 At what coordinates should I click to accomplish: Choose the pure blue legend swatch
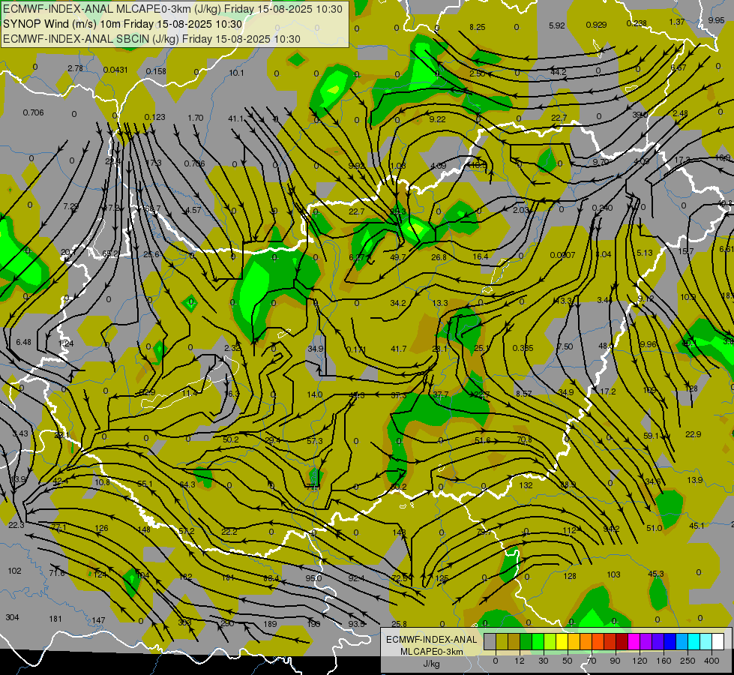670,642
